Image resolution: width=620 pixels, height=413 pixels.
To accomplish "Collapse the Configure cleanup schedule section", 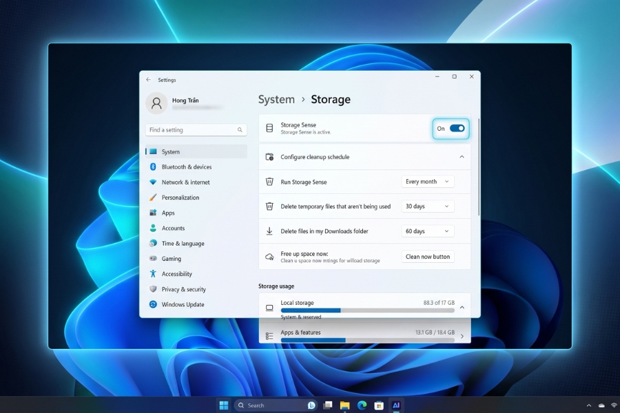I will 462,157.
